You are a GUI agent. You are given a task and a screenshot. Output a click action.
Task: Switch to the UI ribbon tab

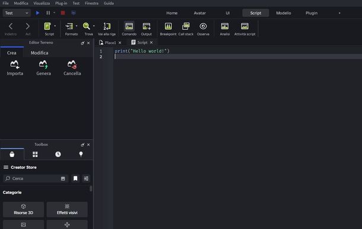[228, 13]
